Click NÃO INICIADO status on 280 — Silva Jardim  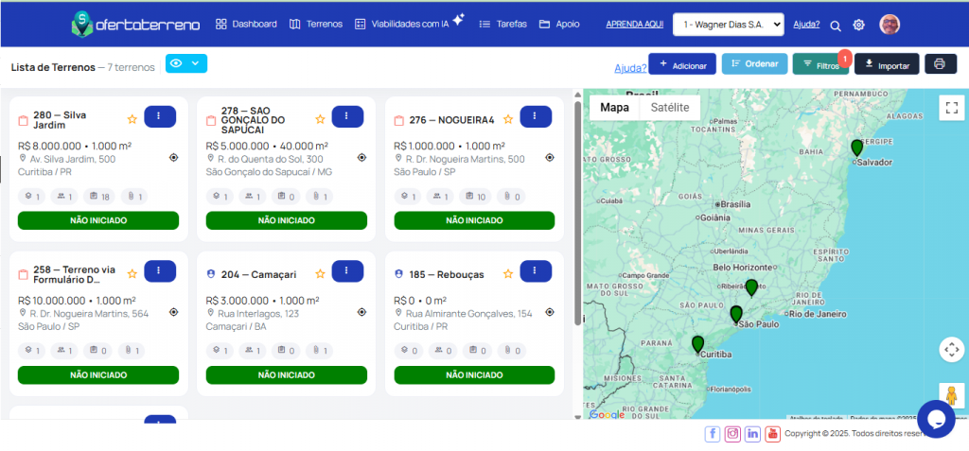(x=98, y=220)
